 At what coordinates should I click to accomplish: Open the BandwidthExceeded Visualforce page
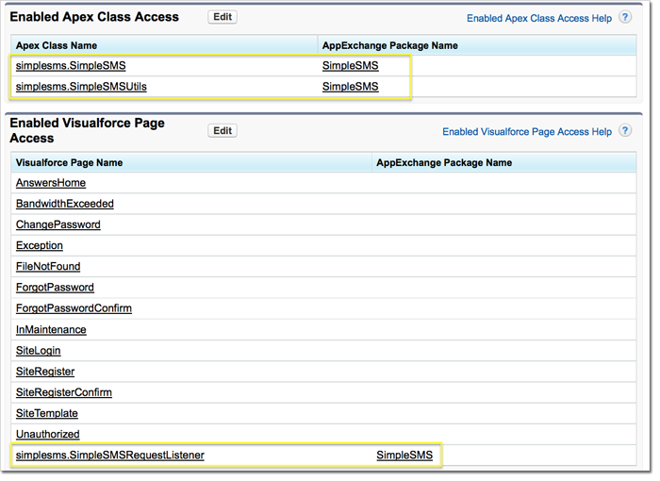coord(65,204)
